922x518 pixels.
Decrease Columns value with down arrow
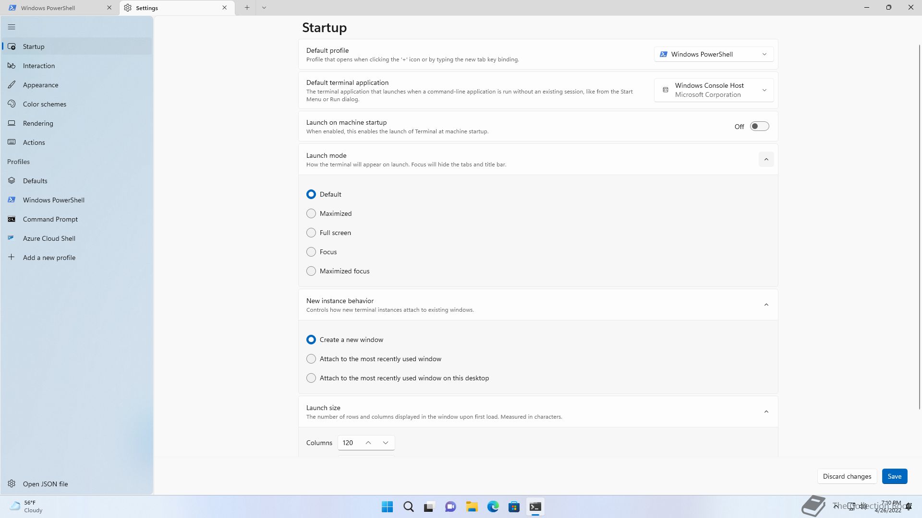(x=386, y=443)
